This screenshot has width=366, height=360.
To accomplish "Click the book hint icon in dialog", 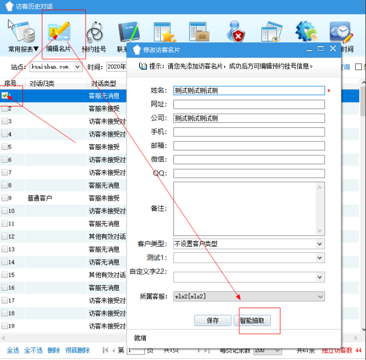I will click(143, 66).
